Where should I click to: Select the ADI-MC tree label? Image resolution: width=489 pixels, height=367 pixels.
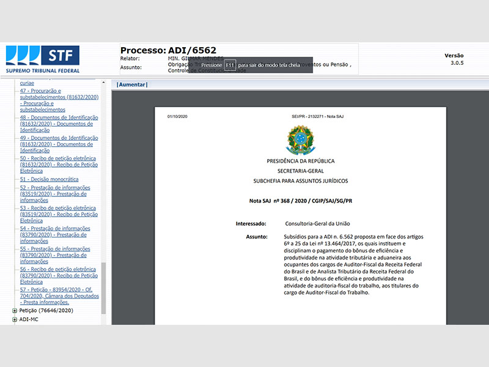[x=29, y=319]
